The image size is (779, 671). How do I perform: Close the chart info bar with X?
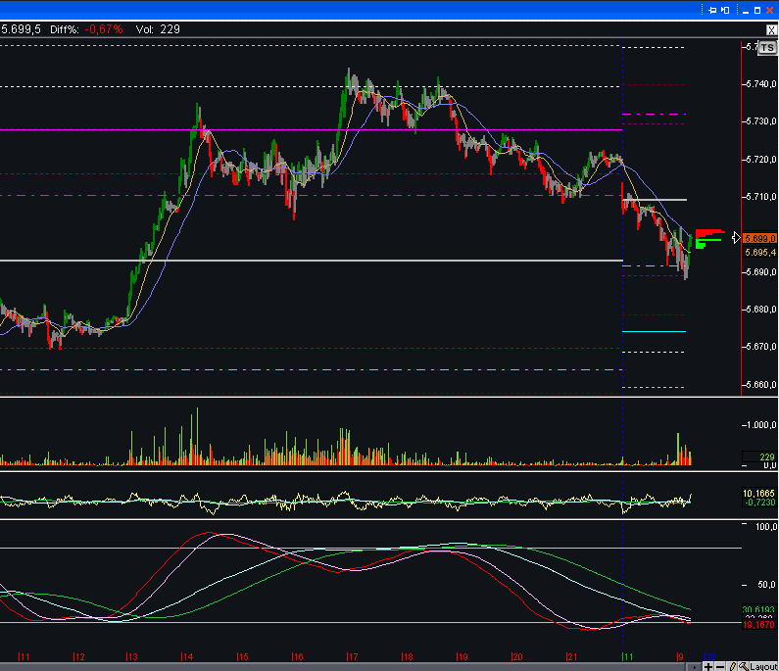(x=772, y=28)
